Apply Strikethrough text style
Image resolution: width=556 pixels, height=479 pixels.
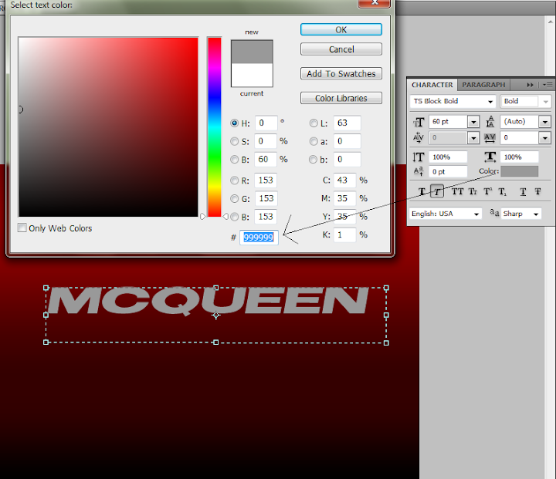[x=538, y=191]
